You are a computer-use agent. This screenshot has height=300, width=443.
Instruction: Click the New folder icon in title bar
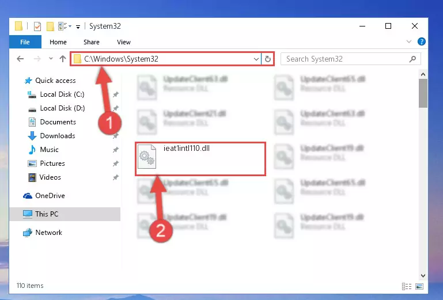coord(50,26)
